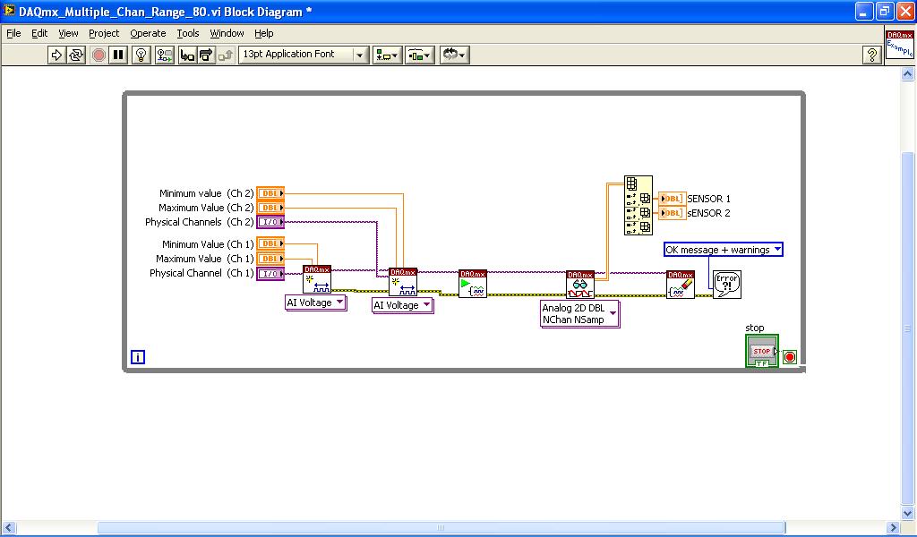Click the context Help question mark button

(x=873, y=55)
